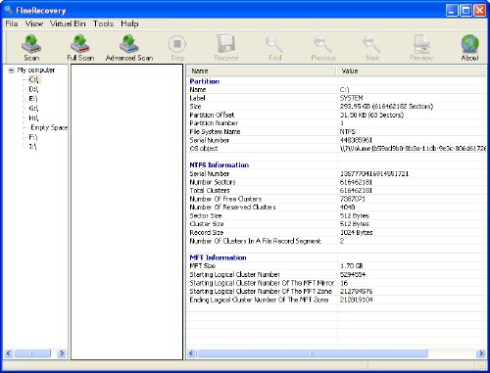The height and width of the screenshot is (373, 490).
Task: Select Starting Logical Cluster Number row
Action: (336, 274)
